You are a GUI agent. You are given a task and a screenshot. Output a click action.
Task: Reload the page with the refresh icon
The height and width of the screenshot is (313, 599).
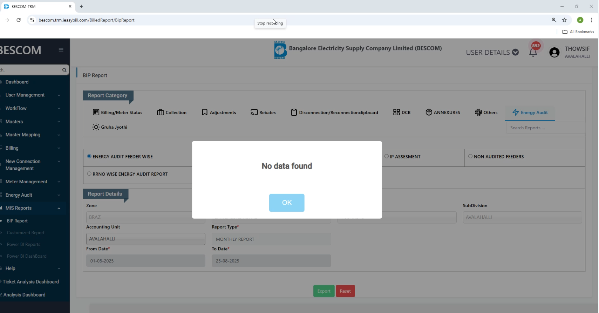tap(19, 20)
